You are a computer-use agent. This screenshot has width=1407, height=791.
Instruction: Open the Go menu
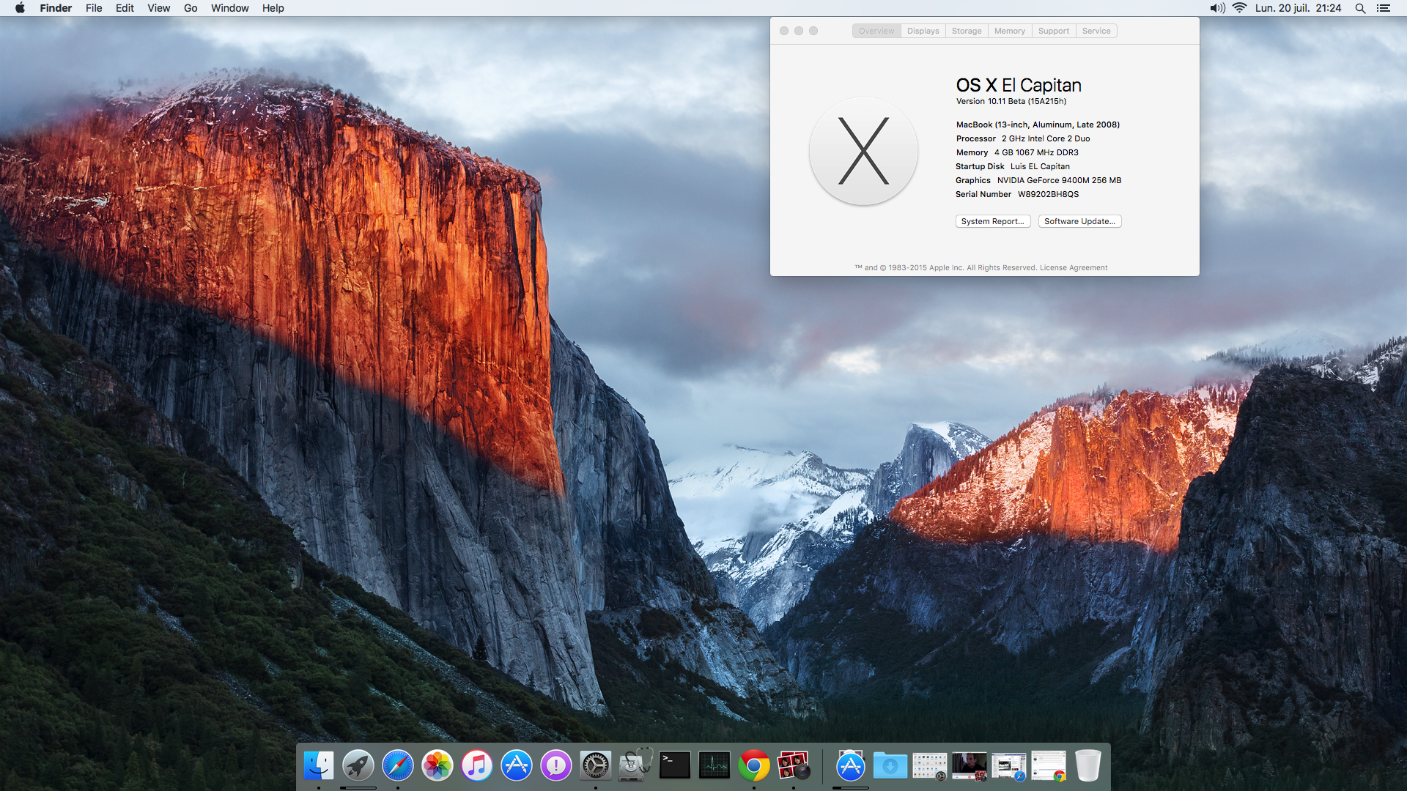pos(191,8)
